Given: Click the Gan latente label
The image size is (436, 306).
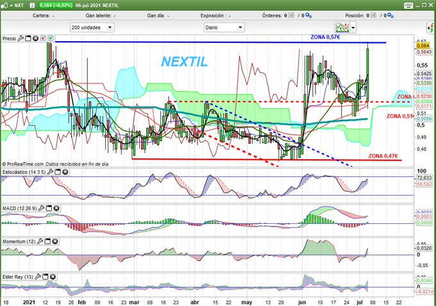Looking at the screenshot, I should [x=98, y=15].
